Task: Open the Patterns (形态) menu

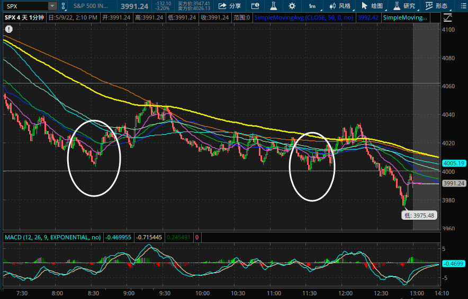Action: tap(436, 6)
